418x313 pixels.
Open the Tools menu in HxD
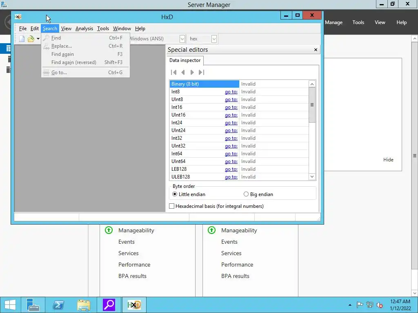[x=103, y=29]
